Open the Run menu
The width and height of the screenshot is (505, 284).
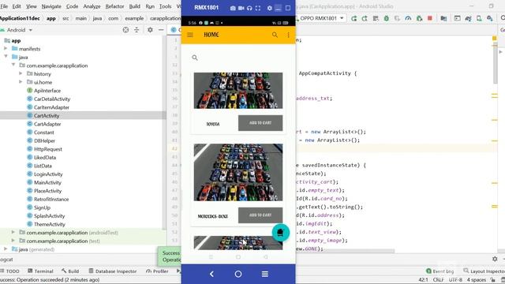pos(150,6)
